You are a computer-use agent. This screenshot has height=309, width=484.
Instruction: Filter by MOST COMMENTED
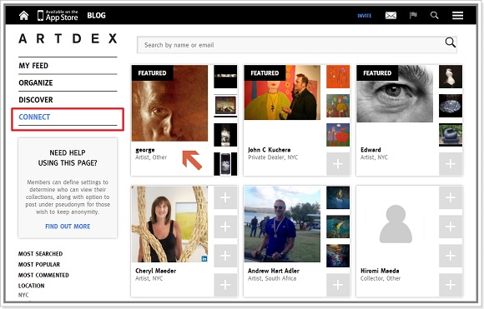43,275
